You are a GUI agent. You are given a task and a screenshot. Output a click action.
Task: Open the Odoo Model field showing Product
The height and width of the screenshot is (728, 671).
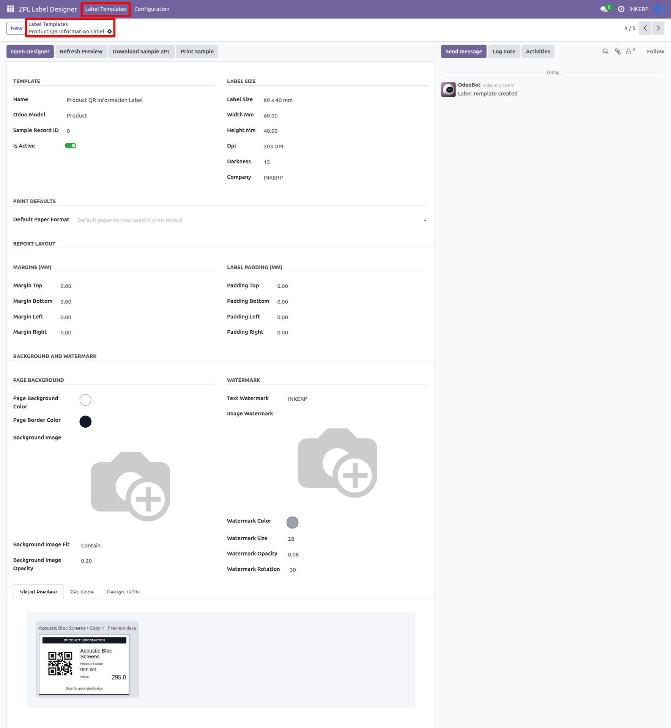[x=77, y=116]
